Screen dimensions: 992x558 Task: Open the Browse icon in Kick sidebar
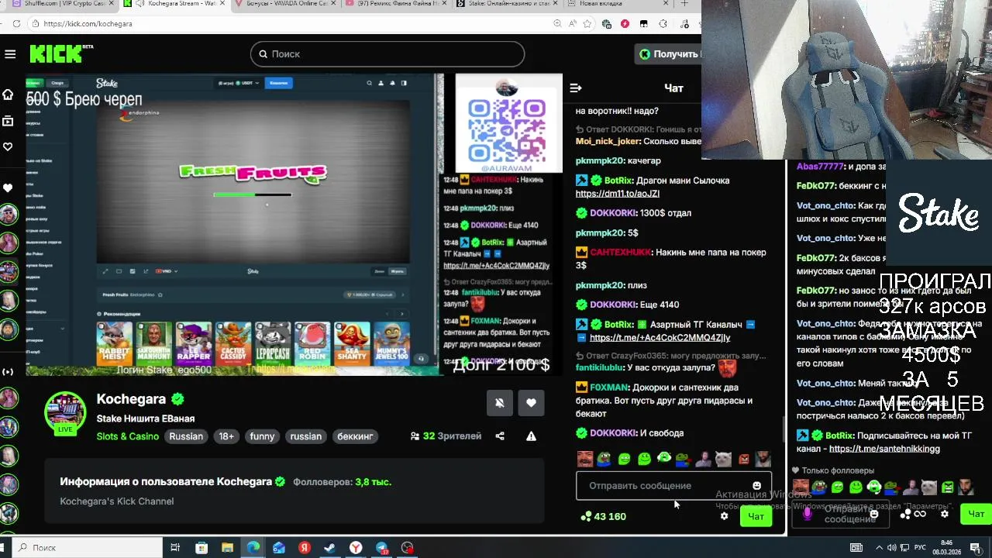8,121
